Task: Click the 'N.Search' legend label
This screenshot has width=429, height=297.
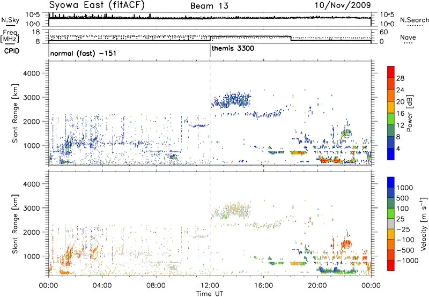Action: (x=414, y=20)
